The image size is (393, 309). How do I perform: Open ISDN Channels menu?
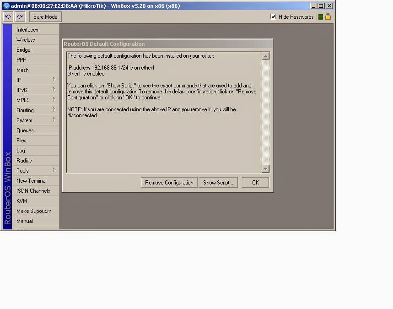[x=36, y=190]
